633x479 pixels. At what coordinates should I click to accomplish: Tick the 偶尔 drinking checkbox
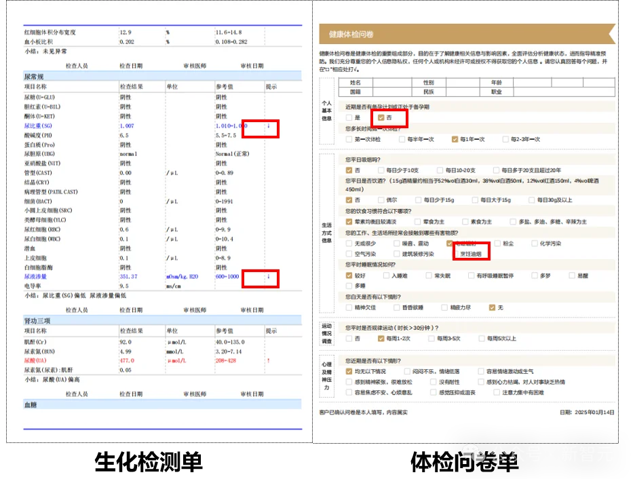click(380, 200)
